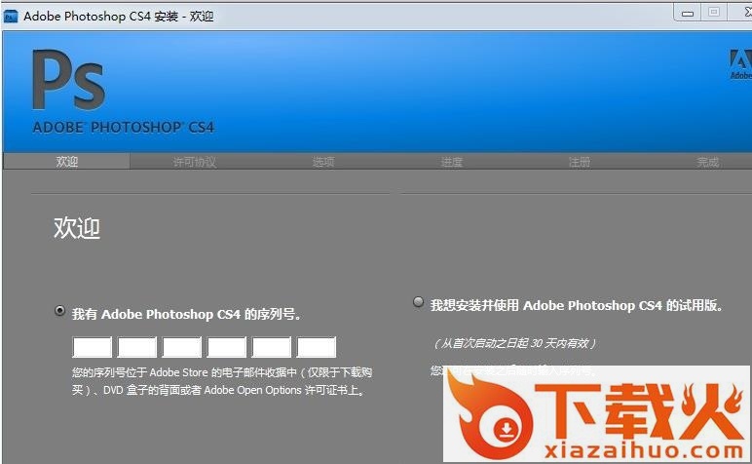
Task: Minimize the installer window
Action: point(688,13)
